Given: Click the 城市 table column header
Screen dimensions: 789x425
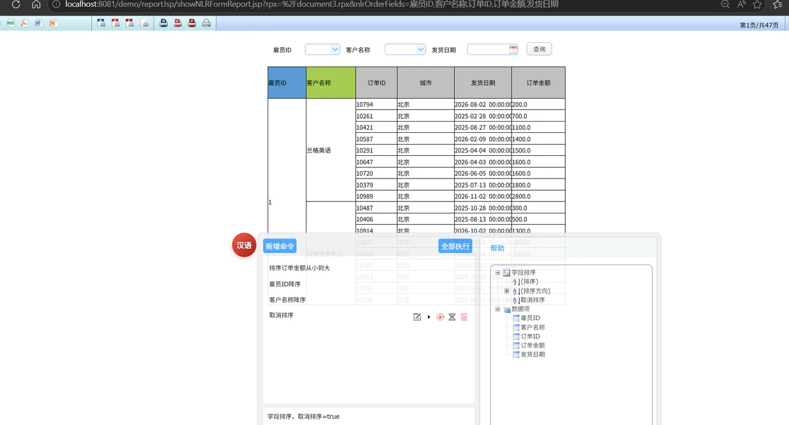Looking at the screenshot, I should pos(425,83).
